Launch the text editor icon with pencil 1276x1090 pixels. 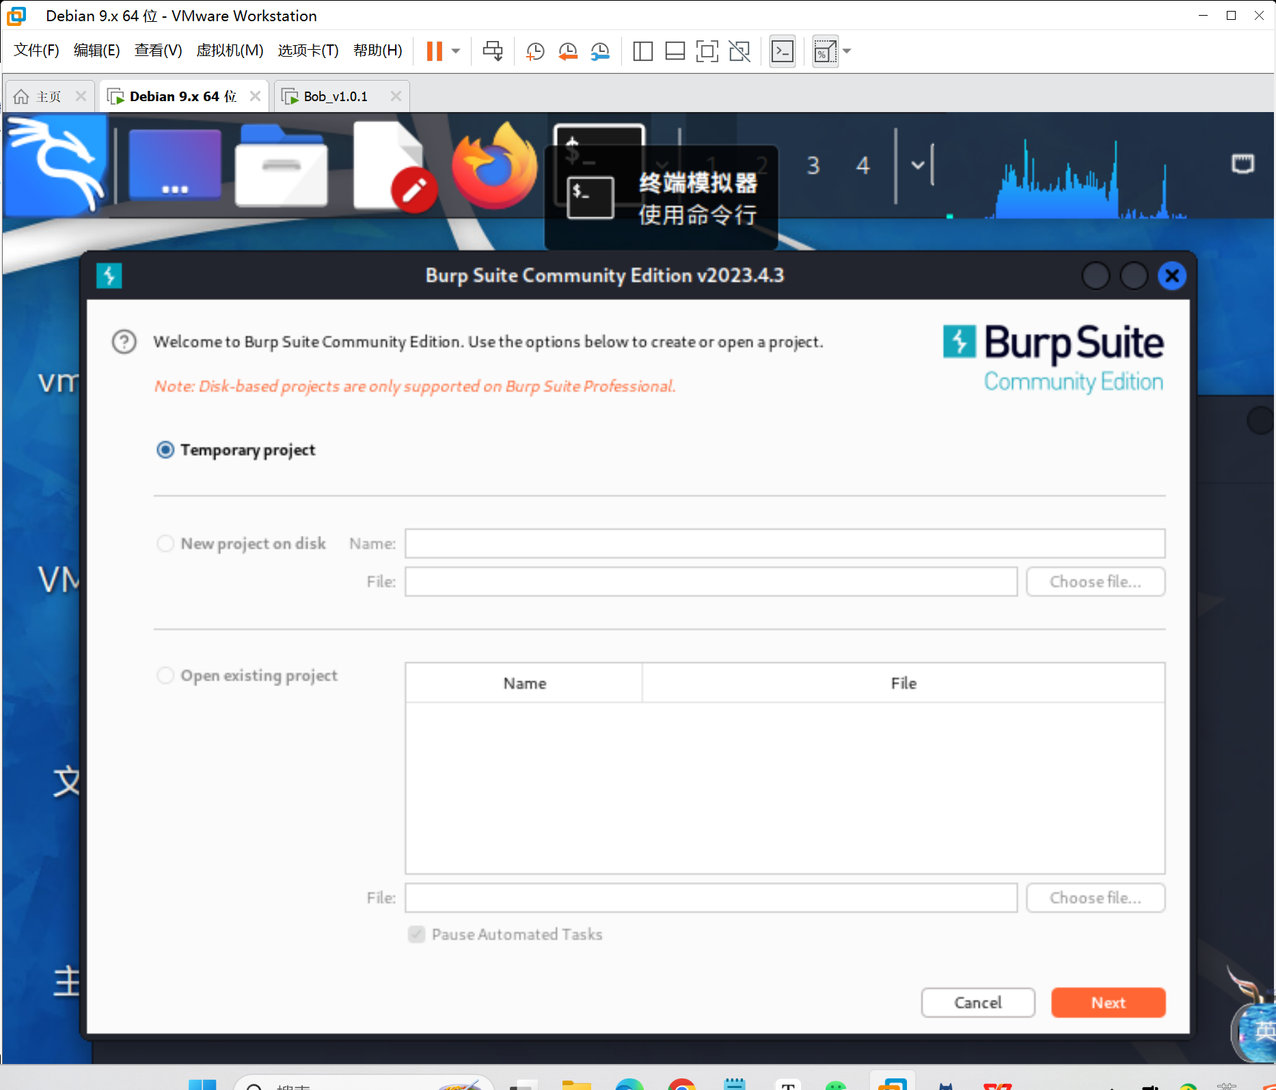click(394, 166)
